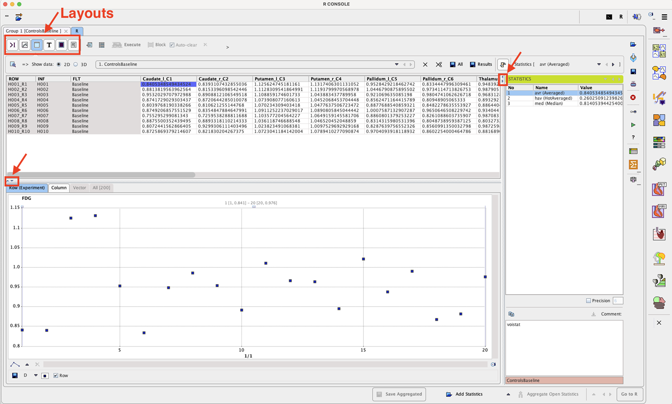Image resolution: width=672 pixels, height=404 pixels.
Task: Open the console terminal icon at top
Action: (609, 17)
